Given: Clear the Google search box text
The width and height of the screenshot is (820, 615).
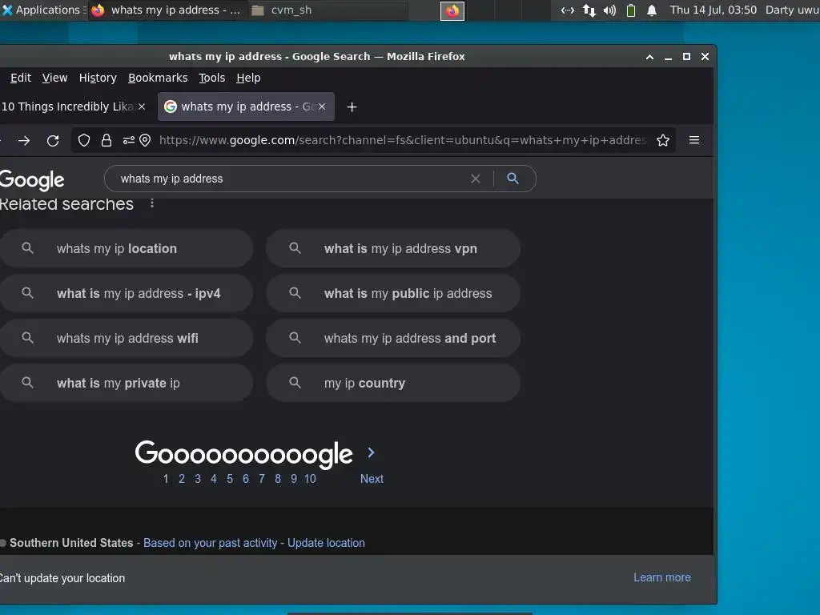Looking at the screenshot, I should (476, 179).
